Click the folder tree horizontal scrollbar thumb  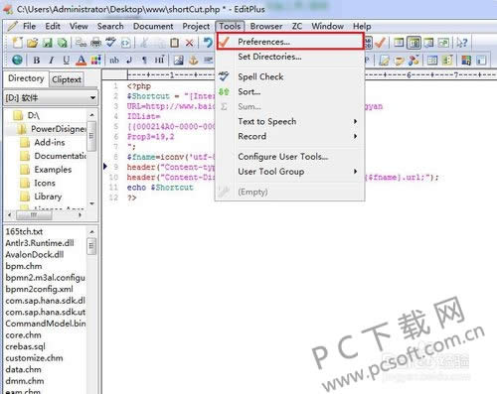click(x=34, y=215)
